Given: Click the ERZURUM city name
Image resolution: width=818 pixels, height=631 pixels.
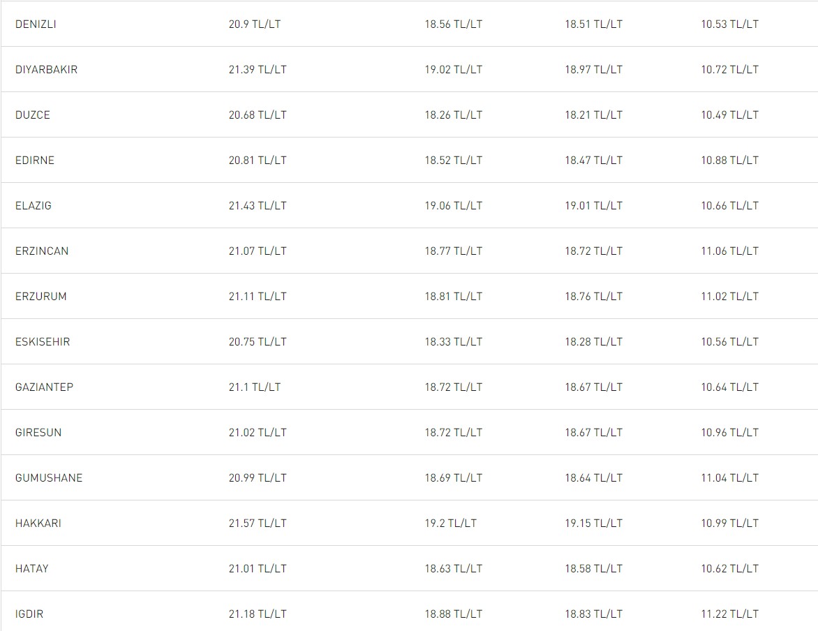Looking at the screenshot, I should 41,297.
